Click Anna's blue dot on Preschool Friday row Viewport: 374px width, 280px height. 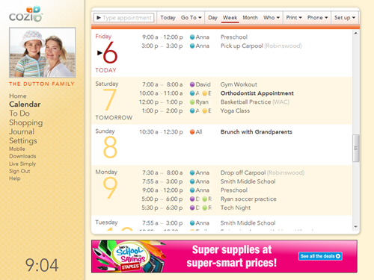pos(192,37)
